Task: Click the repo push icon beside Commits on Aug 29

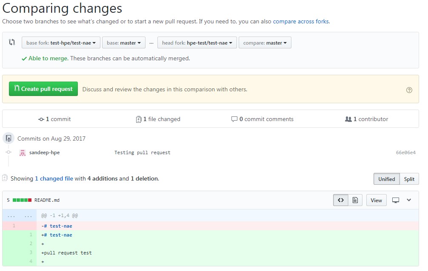Action: pos(9,138)
